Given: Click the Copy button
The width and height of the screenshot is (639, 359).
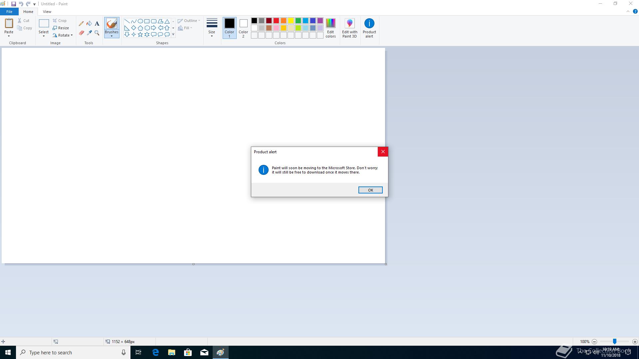Looking at the screenshot, I should (x=25, y=28).
